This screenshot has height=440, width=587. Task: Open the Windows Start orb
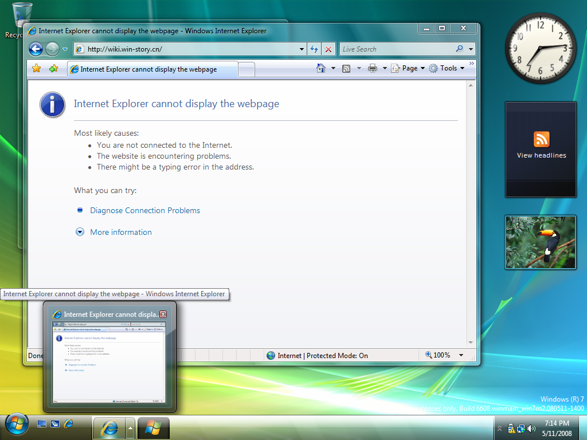coord(17,425)
